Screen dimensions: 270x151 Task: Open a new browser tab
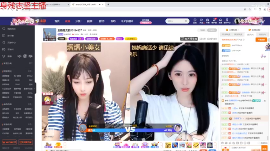[108, 4]
